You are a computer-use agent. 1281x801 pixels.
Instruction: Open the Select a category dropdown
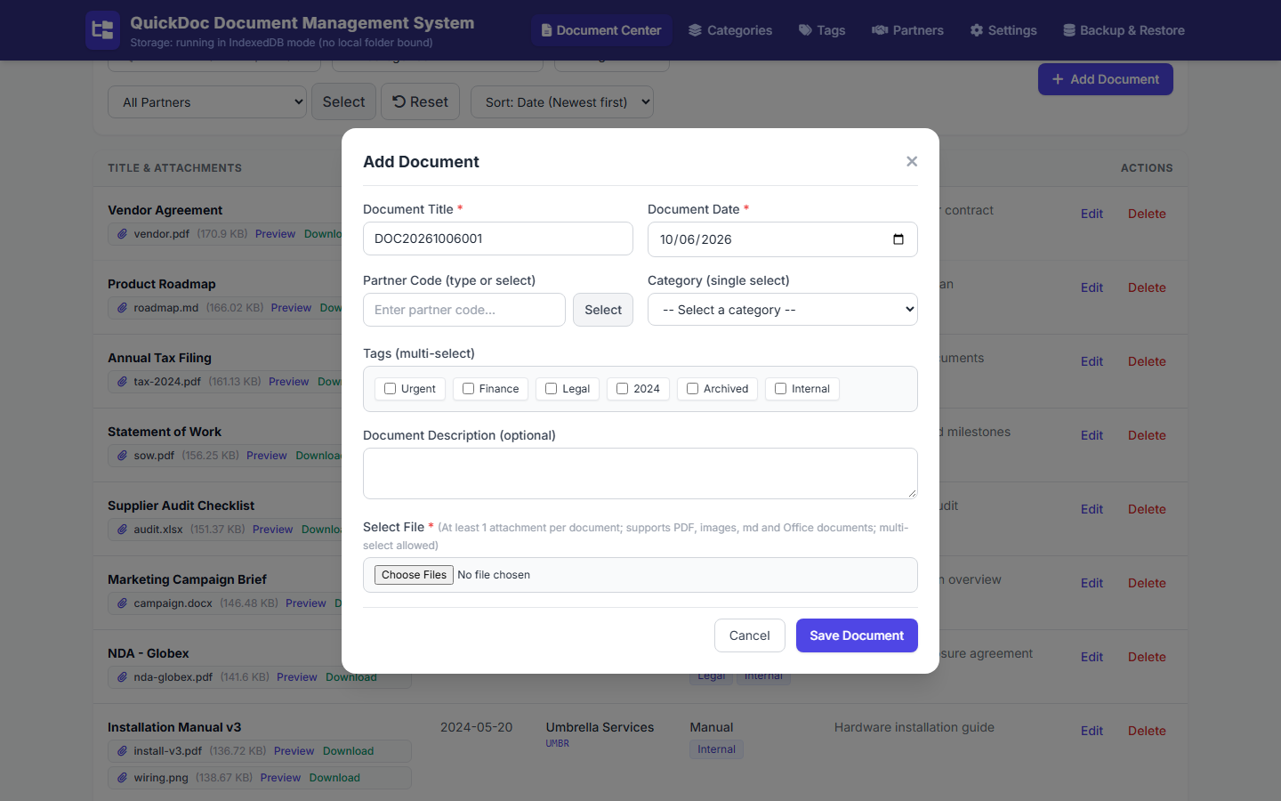(783, 310)
